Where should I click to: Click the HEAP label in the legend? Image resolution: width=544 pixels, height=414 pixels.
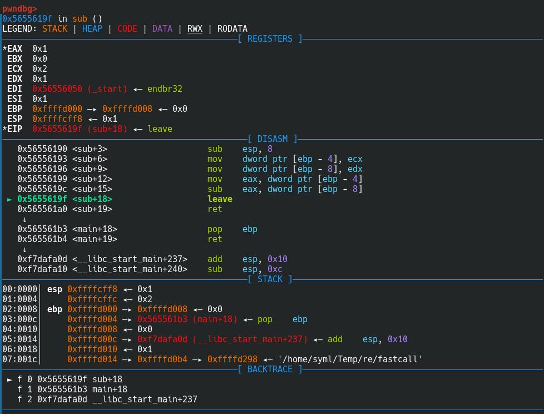pos(92,29)
